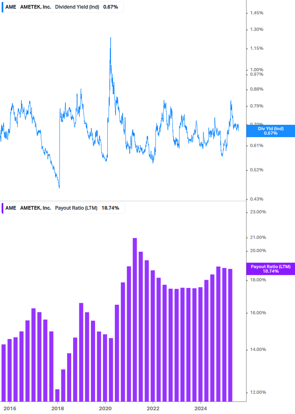Click the 16.00% payout ratio axis label

click(258, 313)
